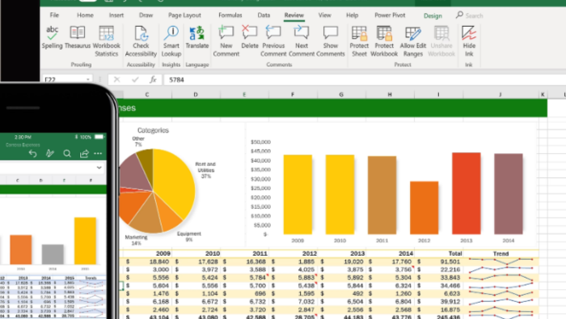The width and height of the screenshot is (566, 319).
Task: Select the Total cell 91,501
Action: point(438,262)
